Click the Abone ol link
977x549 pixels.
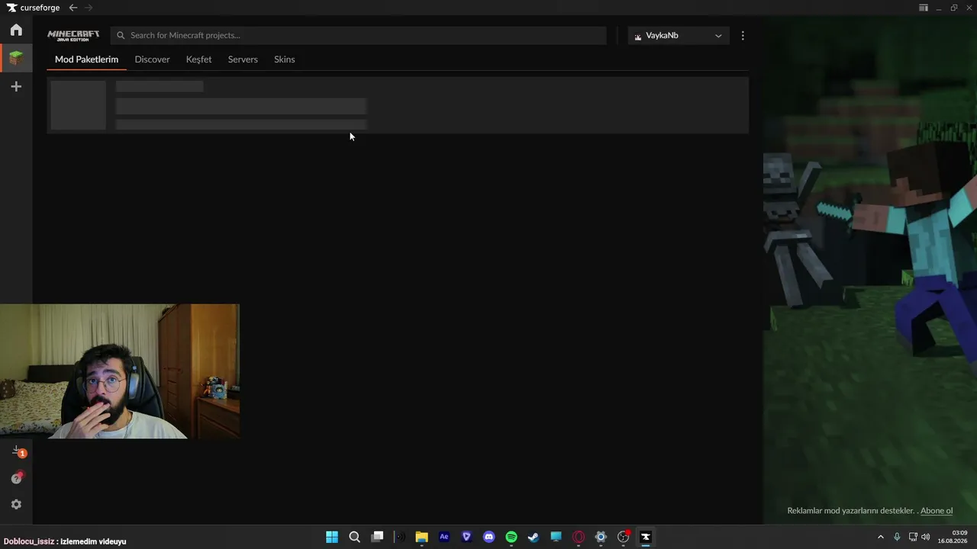[937, 511]
